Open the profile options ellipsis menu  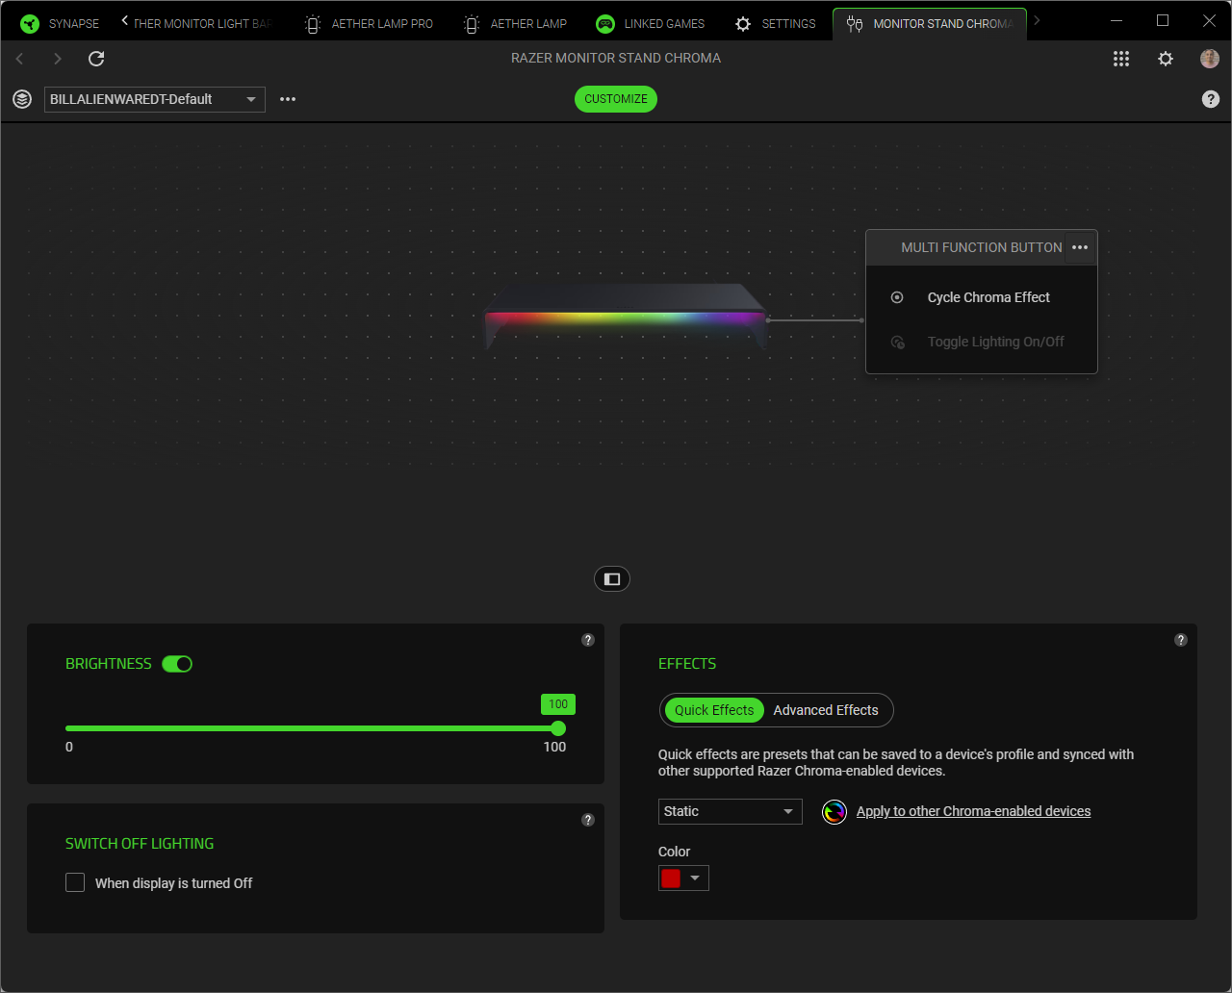pyautogui.click(x=288, y=99)
